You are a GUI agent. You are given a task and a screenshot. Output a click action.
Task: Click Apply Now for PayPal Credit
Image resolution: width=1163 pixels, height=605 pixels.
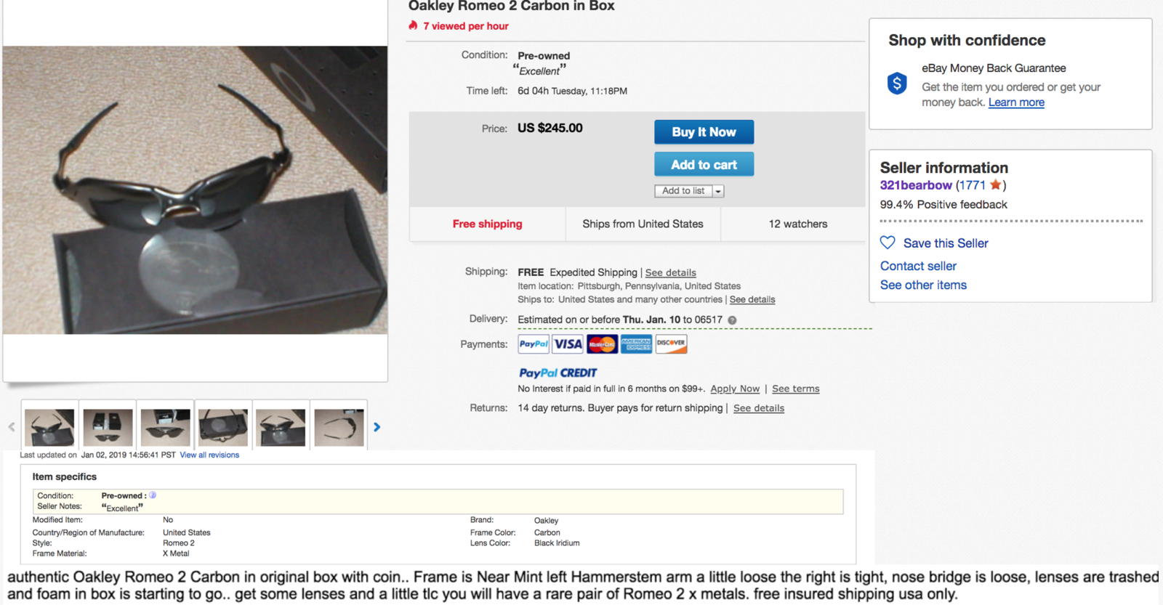pyautogui.click(x=735, y=389)
